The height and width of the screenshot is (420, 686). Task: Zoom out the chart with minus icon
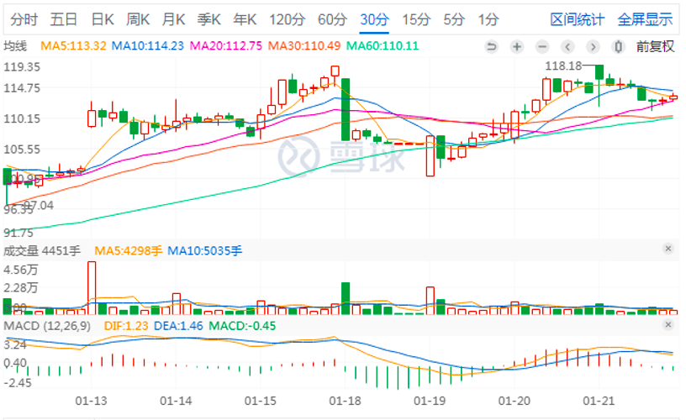[x=542, y=46]
